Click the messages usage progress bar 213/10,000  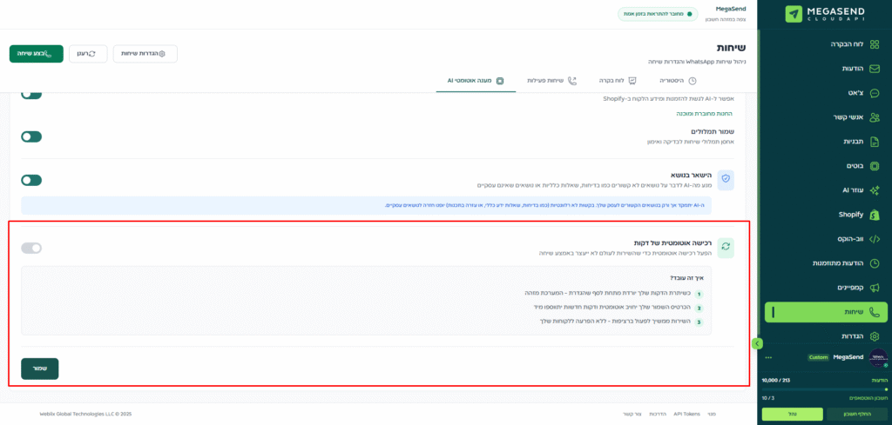pos(823,389)
